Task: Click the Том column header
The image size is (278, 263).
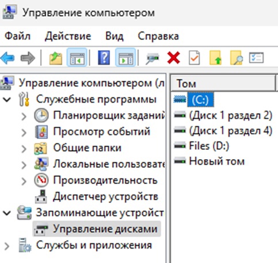Action: 223,84
